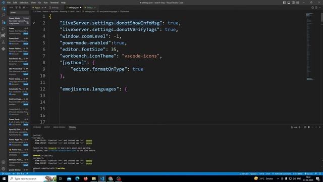This screenshot has height=182, width=323.
Task: Open the notifications bell in the status bar
Action: [320, 174]
